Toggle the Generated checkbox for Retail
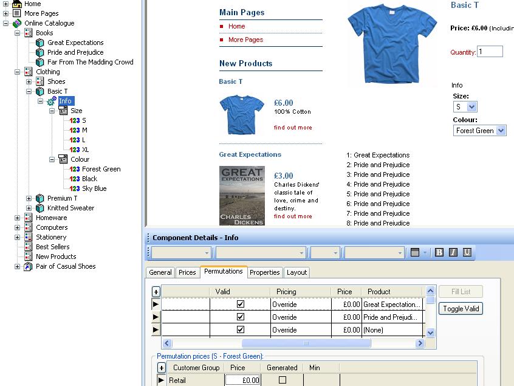 coord(282,380)
